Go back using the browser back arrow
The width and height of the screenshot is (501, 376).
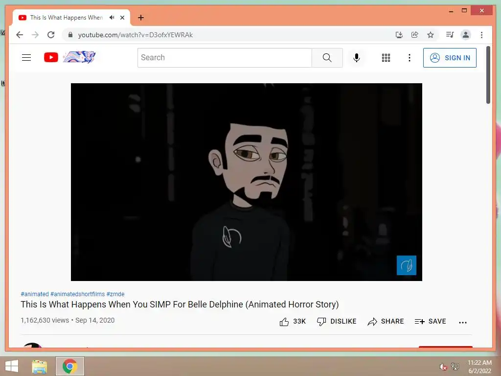click(20, 35)
